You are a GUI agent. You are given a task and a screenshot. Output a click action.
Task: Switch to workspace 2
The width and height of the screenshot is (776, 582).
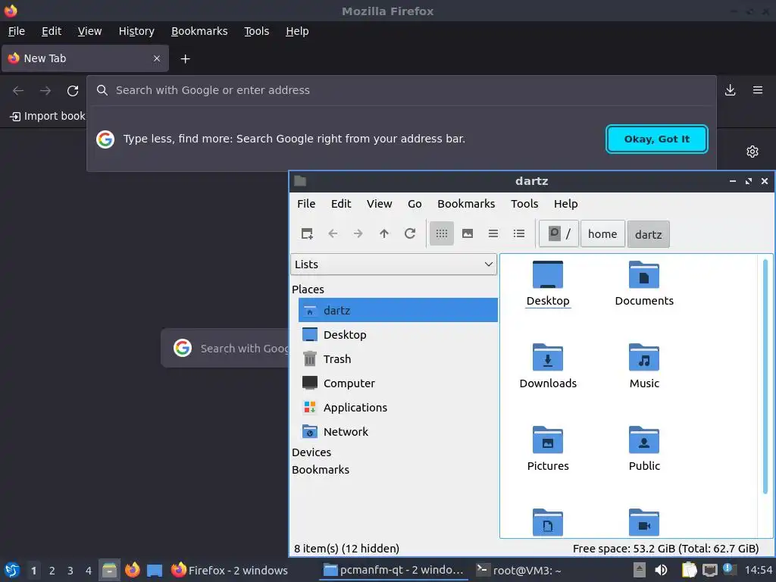point(52,571)
